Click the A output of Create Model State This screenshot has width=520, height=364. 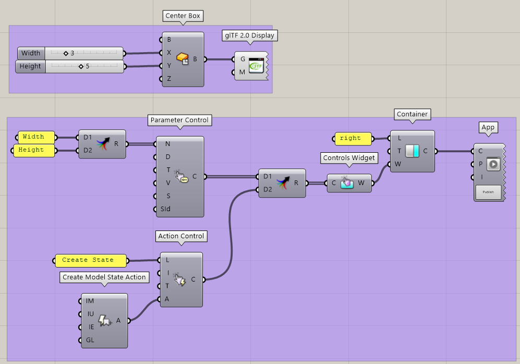119,321
